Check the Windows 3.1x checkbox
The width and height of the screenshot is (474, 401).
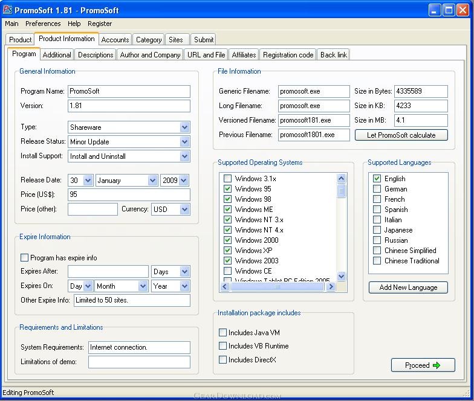click(227, 179)
